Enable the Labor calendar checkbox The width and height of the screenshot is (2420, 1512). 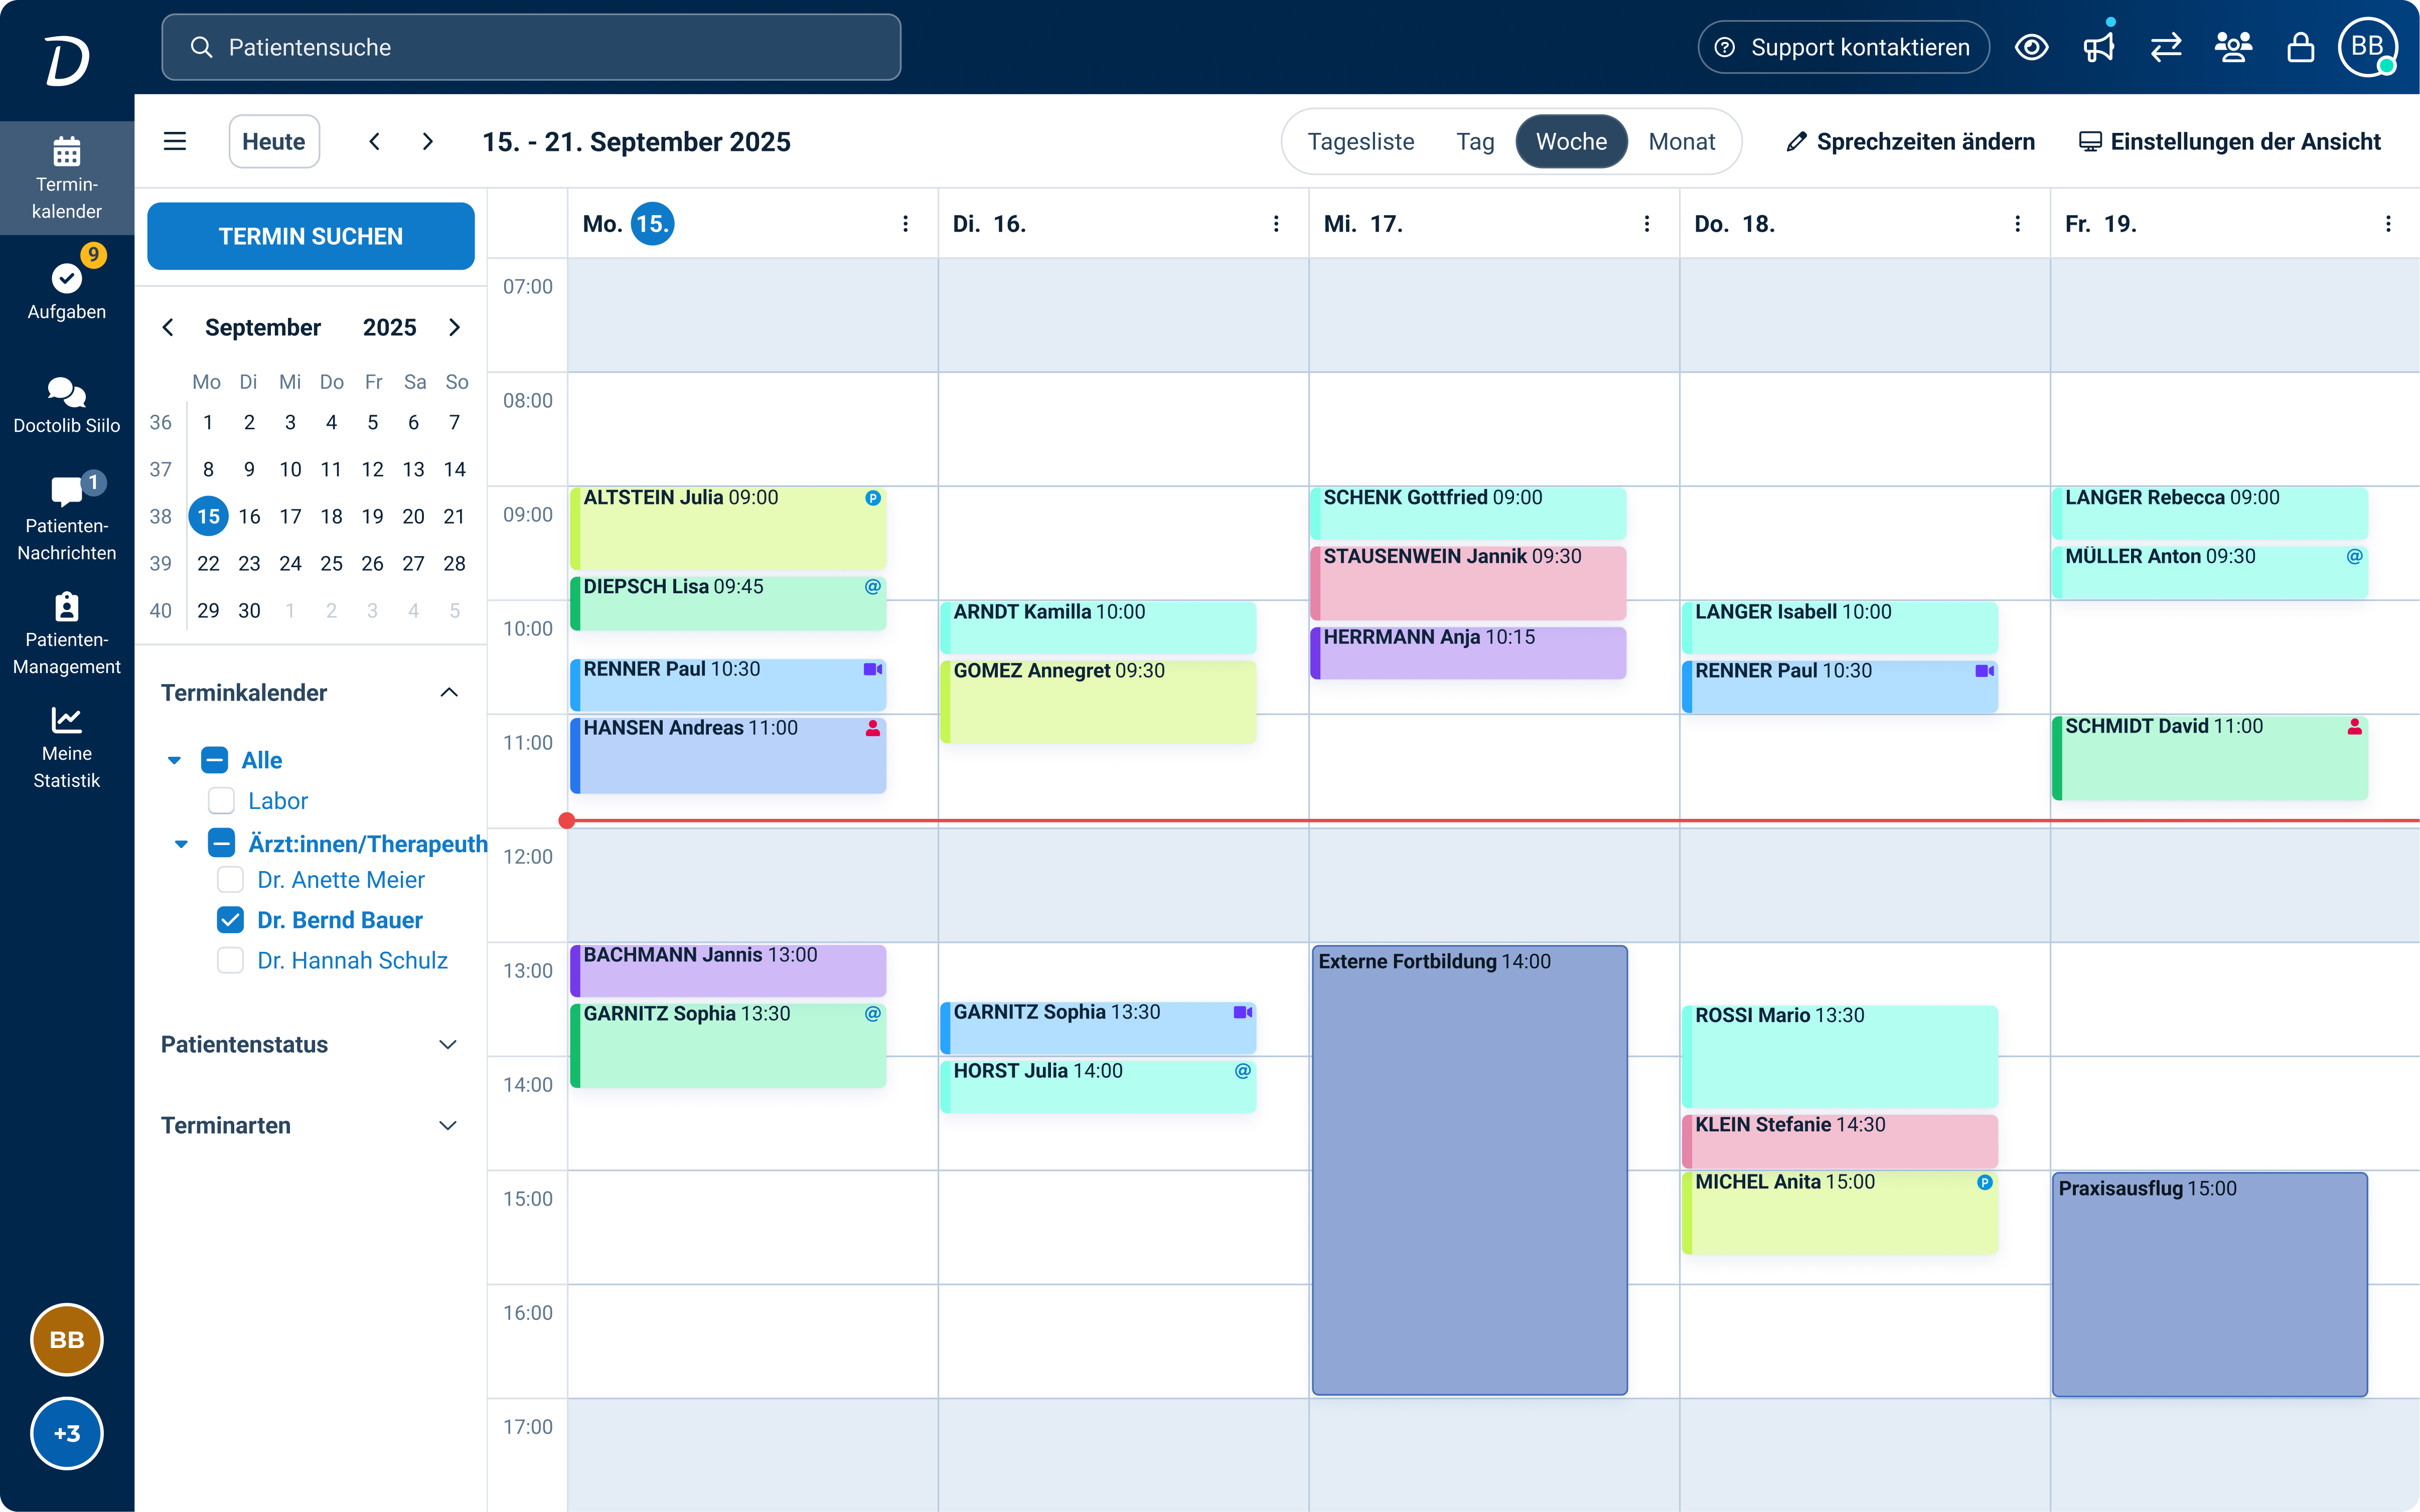pyautogui.click(x=221, y=801)
